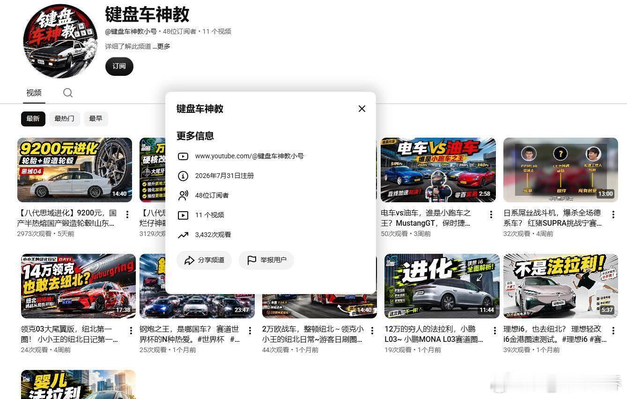Open 不是法拉利 thumbnail 5:37
This screenshot has height=399, width=627.
point(561,286)
